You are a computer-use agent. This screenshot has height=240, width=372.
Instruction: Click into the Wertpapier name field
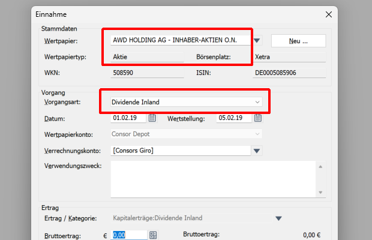(x=181, y=40)
